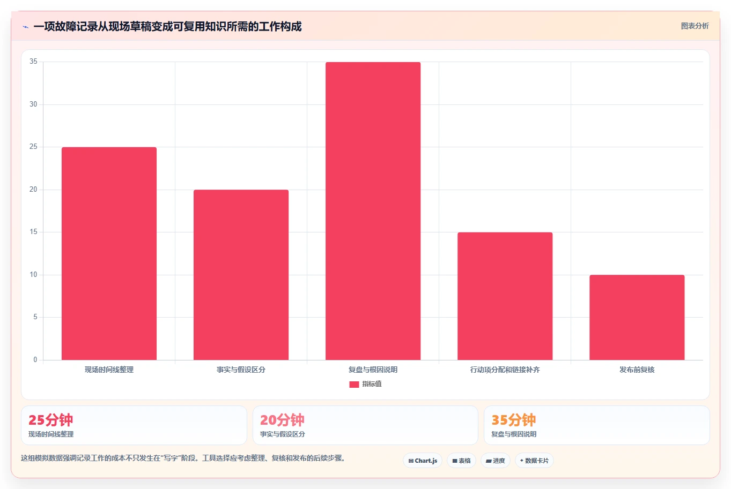
Task: Click the 行动项分配和链接补齐 bar
Action: [x=505, y=296]
